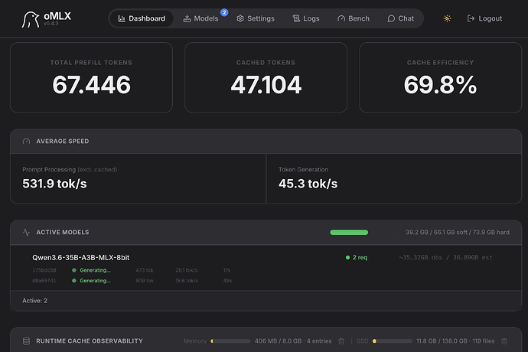Click the Memory cache usage bar
The width and height of the screenshot is (528, 352).
click(230, 341)
